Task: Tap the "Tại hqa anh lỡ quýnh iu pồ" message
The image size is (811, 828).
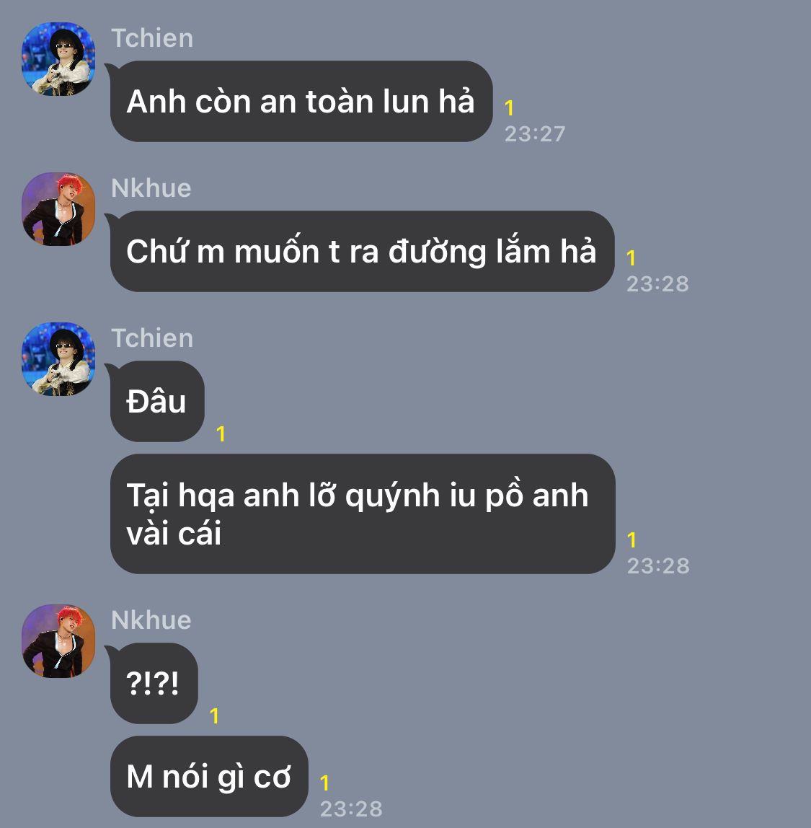Action: pos(363,514)
